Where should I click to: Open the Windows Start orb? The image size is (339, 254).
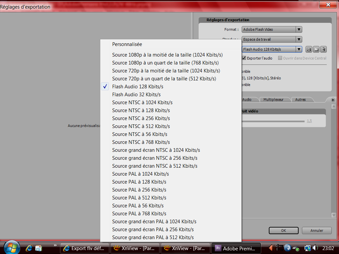pos(12,247)
